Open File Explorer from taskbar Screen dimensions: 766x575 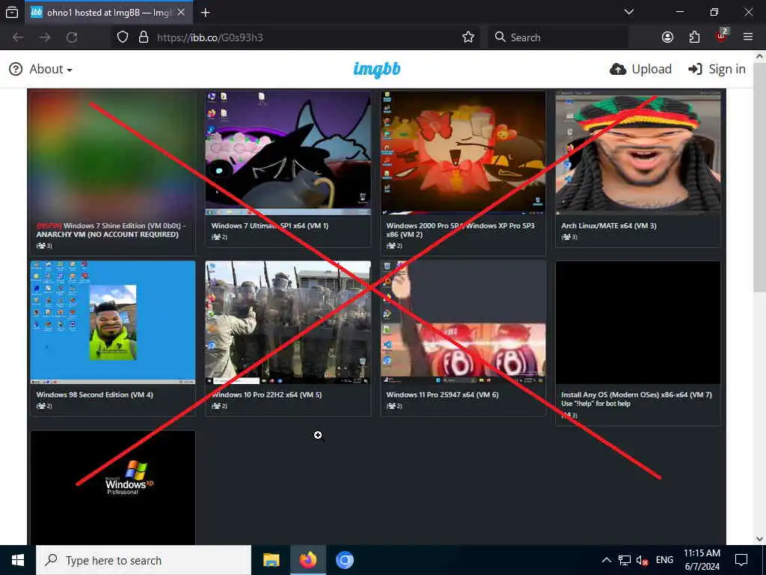coord(271,560)
